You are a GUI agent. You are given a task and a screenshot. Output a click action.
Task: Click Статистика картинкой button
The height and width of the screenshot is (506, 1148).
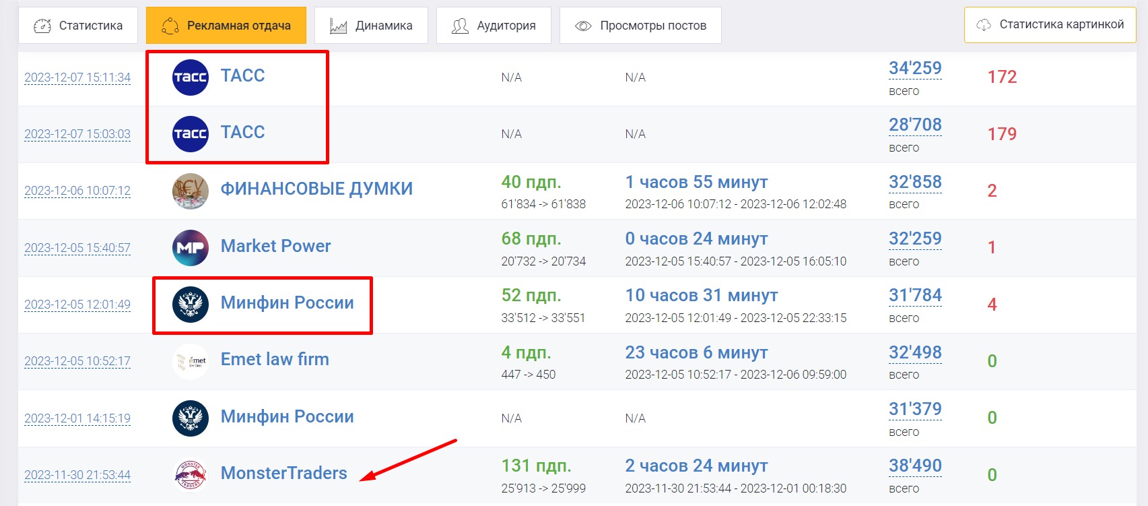[x=1050, y=25]
